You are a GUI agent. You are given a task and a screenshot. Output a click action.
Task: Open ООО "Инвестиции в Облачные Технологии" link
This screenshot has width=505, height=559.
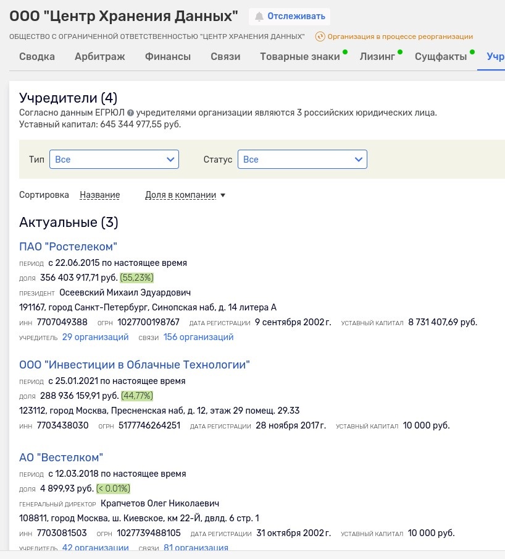(x=135, y=365)
